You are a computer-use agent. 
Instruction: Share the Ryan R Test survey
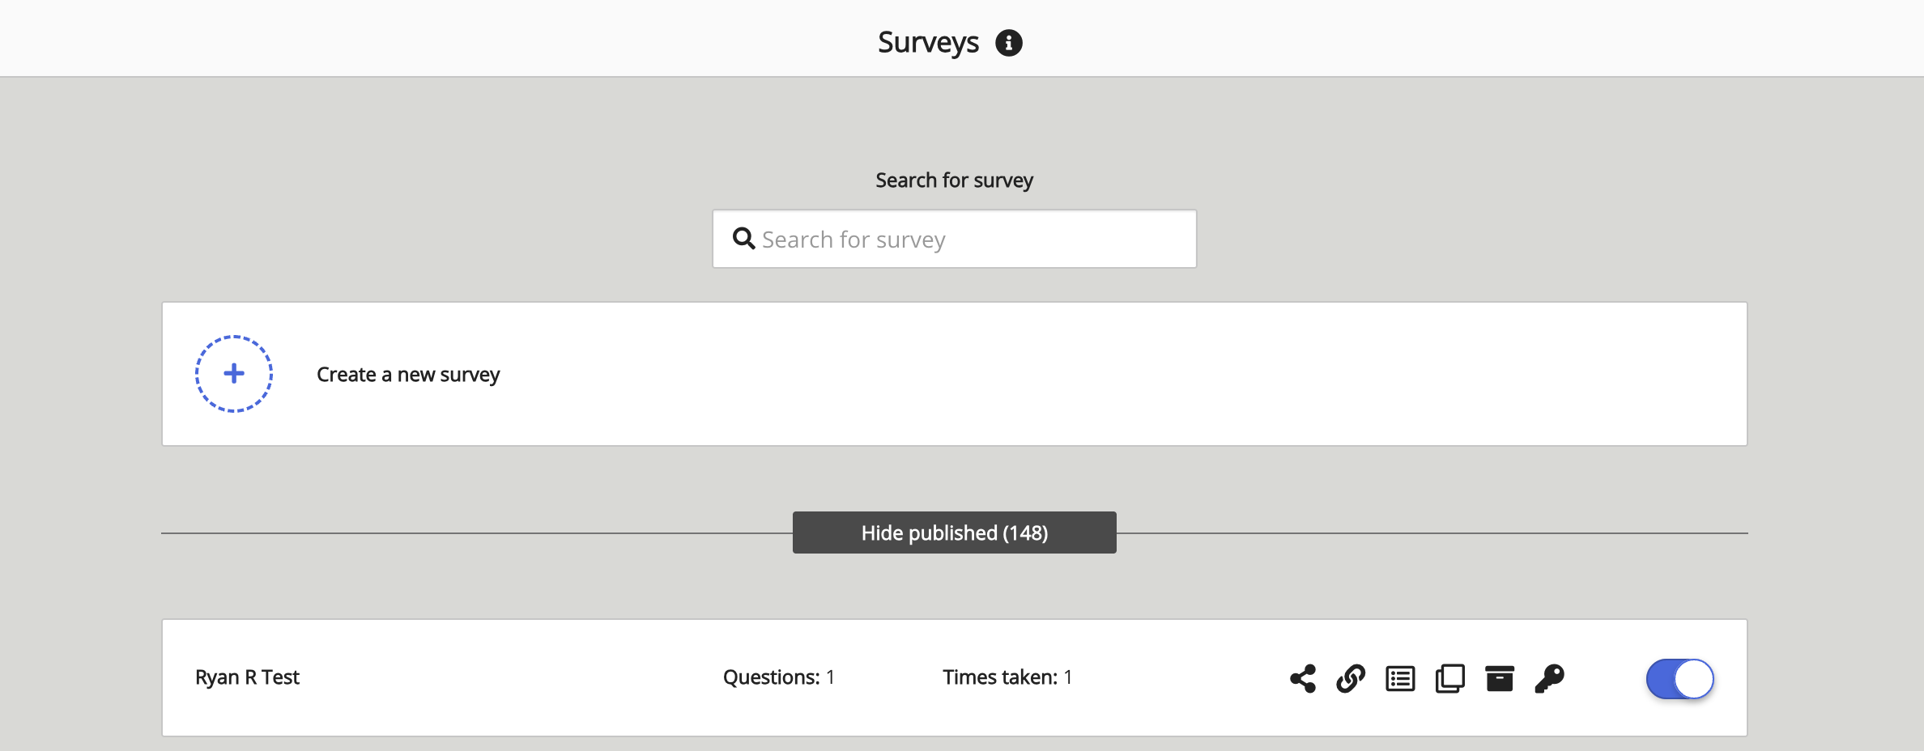tap(1302, 678)
